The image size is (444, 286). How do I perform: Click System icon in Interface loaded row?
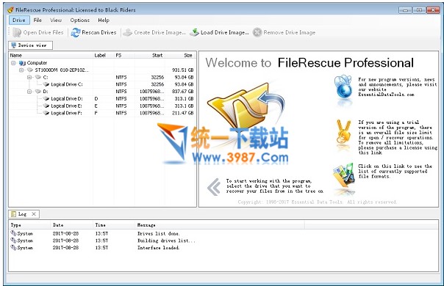[x=13, y=247]
